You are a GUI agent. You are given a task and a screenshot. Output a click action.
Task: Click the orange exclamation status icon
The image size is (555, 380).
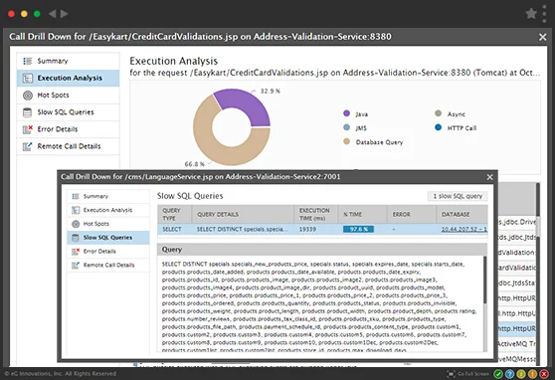(532, 374)
